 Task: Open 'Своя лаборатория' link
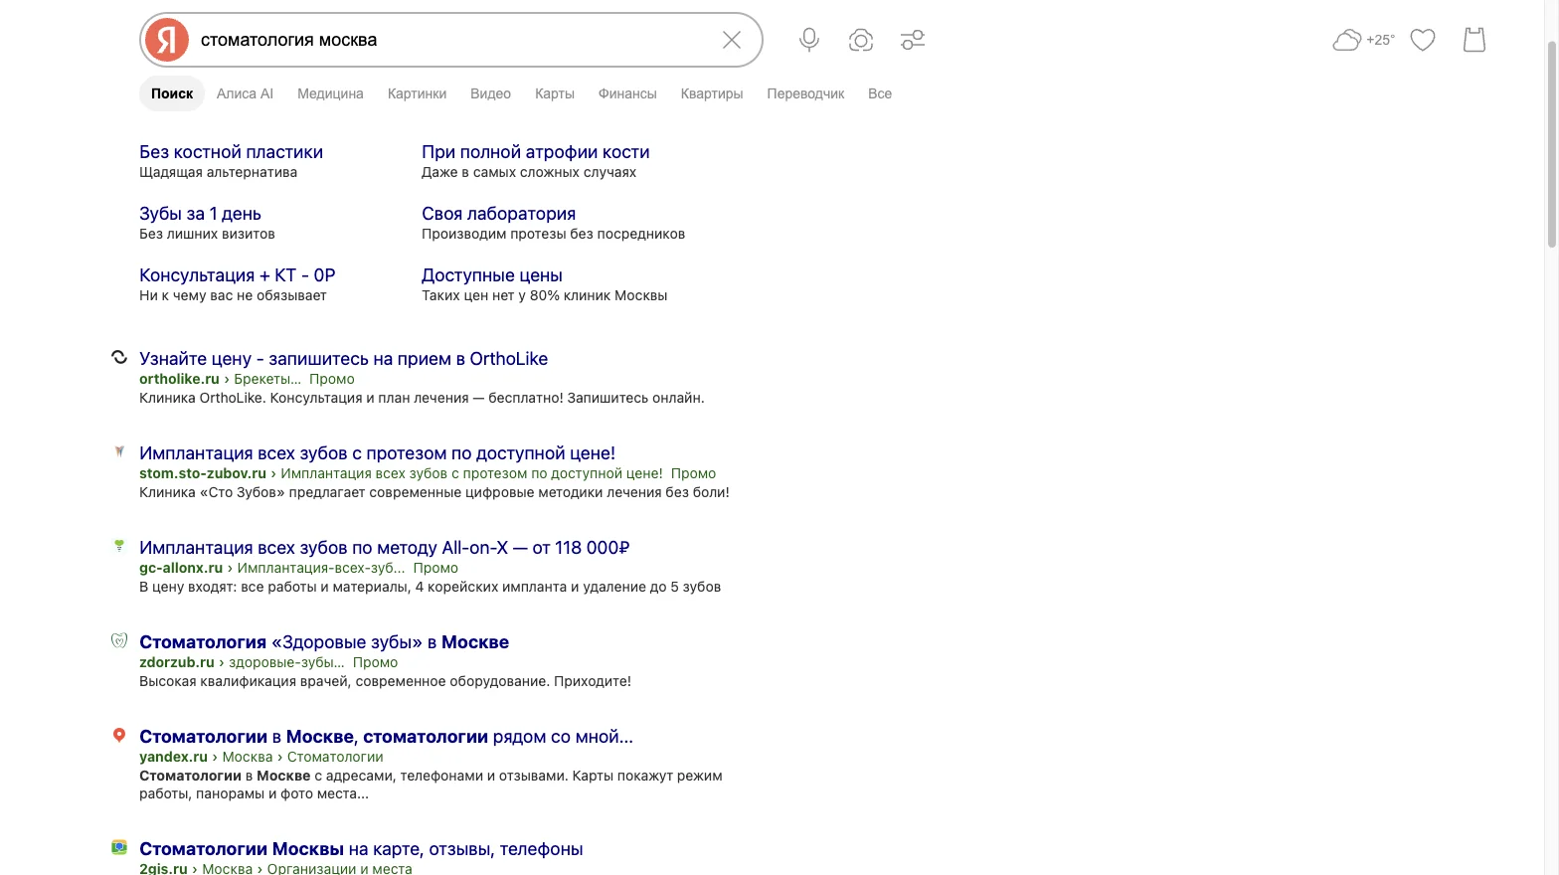pyautogui.click(x=498, y=214)
